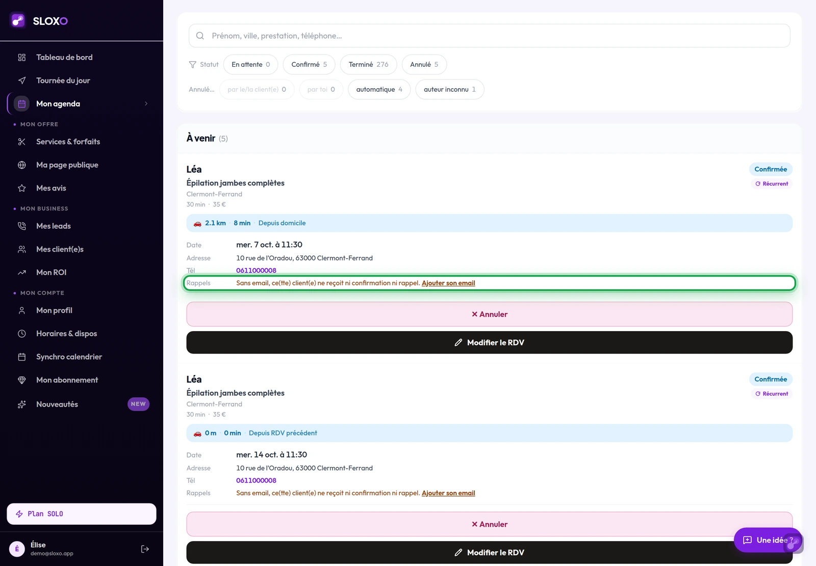This screenshot has width=816, height=566.
Task: Click the Horaires & dispos clock icon
Action: [x=22, y=334]
